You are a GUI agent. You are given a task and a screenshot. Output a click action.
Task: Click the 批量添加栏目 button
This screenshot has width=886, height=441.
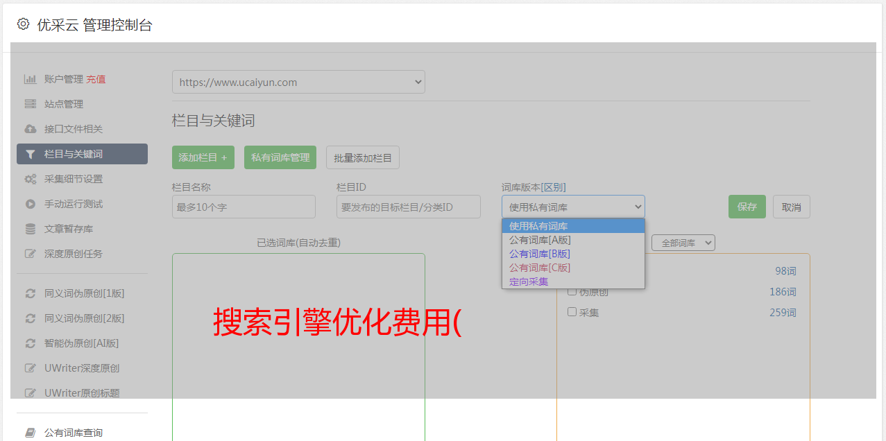point(363,157)
